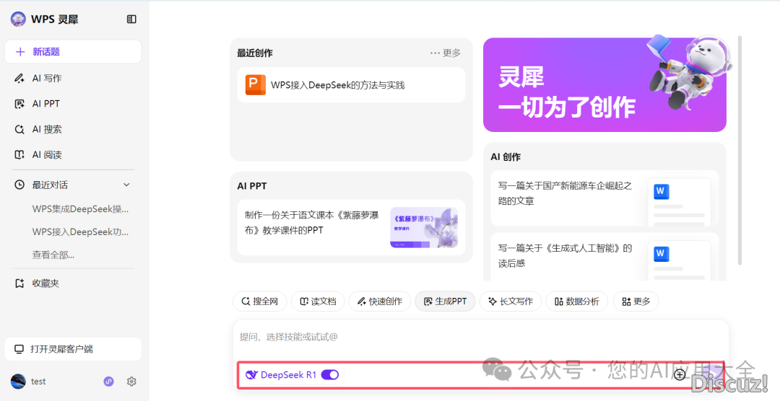Click the WPS 灵犀 logo avatar

coord(18,19)
